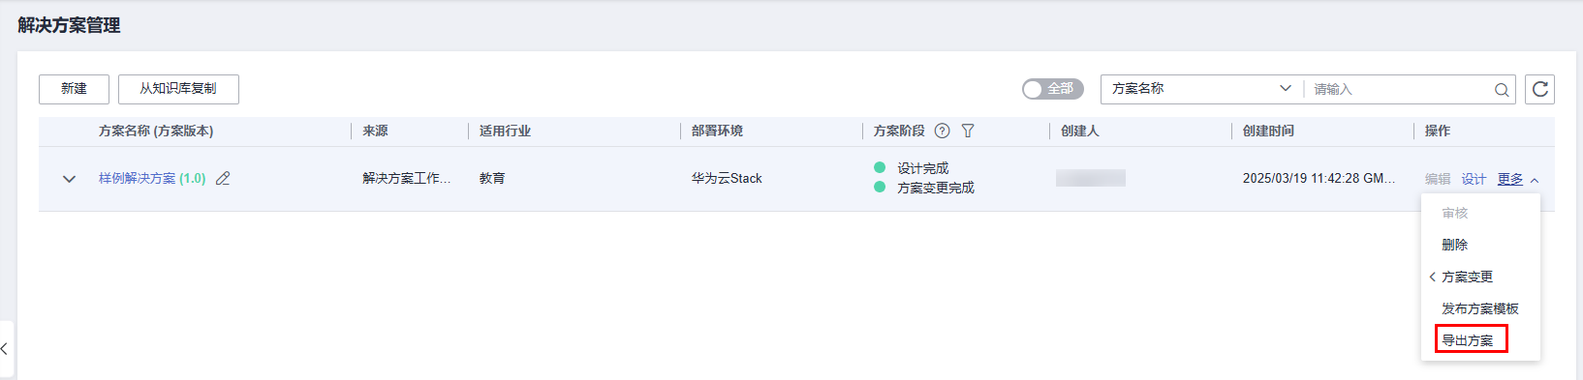This screenshot has width=1583, height=380.
Task: Click the left-edge sidebar collapse arrow
Action: click(x=5, y=349)
